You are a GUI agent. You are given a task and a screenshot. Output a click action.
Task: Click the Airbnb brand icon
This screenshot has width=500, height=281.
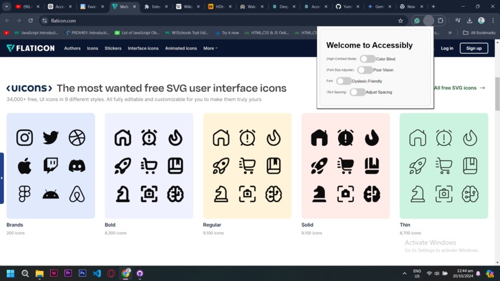pyautogui.click(x=77, y=194)
